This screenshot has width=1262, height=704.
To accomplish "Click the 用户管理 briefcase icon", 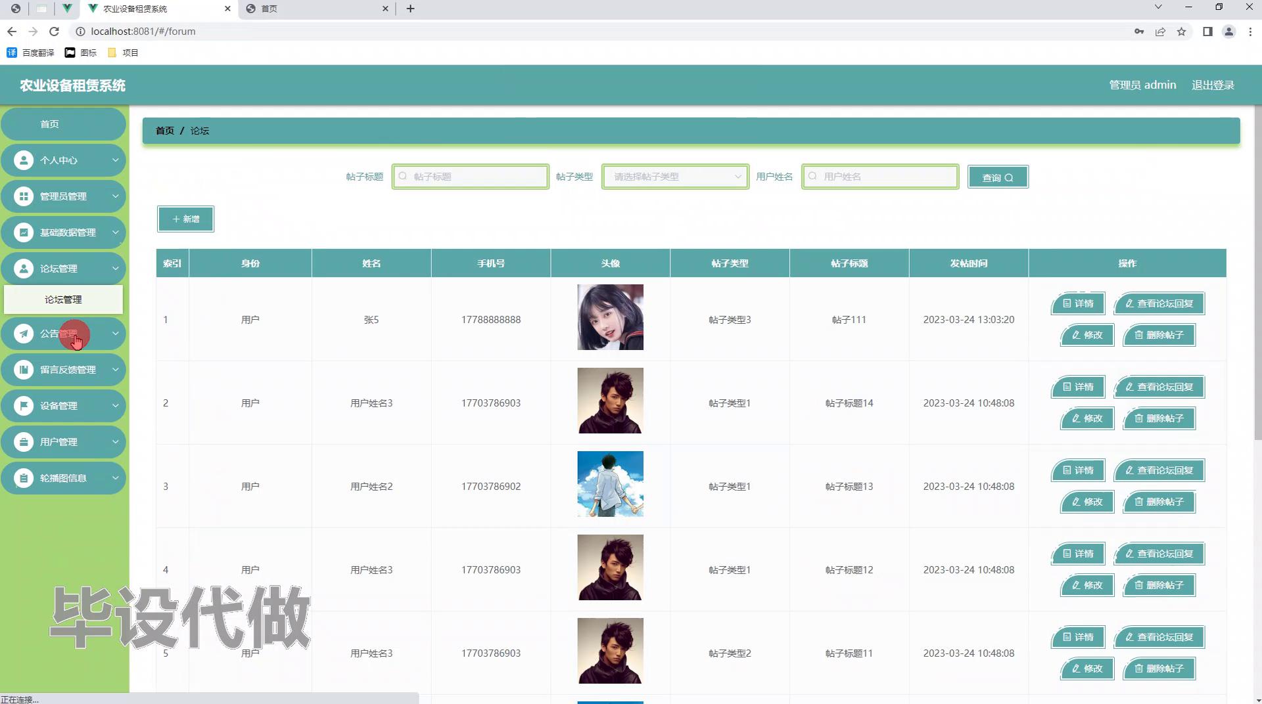I will click(24, 442).
